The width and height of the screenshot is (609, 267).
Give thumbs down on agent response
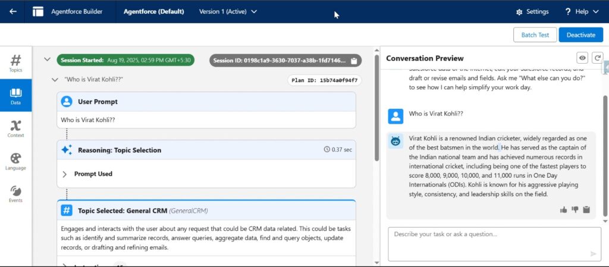[x=575, y=210]
